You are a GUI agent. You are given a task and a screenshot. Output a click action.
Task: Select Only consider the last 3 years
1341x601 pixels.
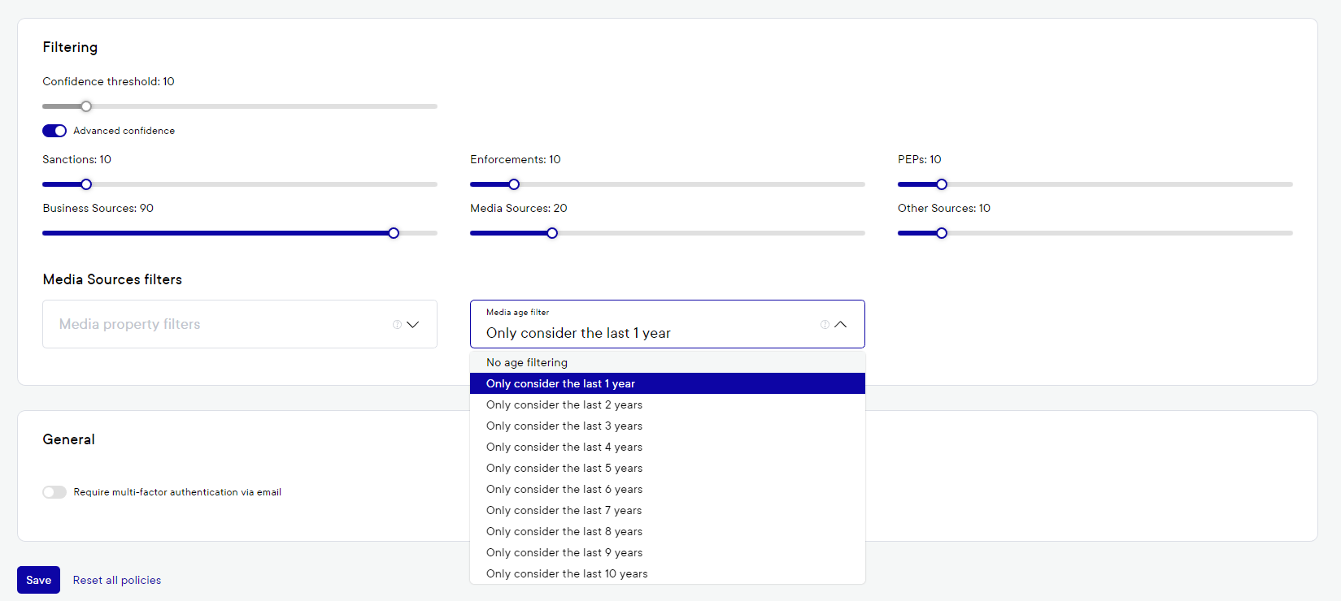[668, 426]
